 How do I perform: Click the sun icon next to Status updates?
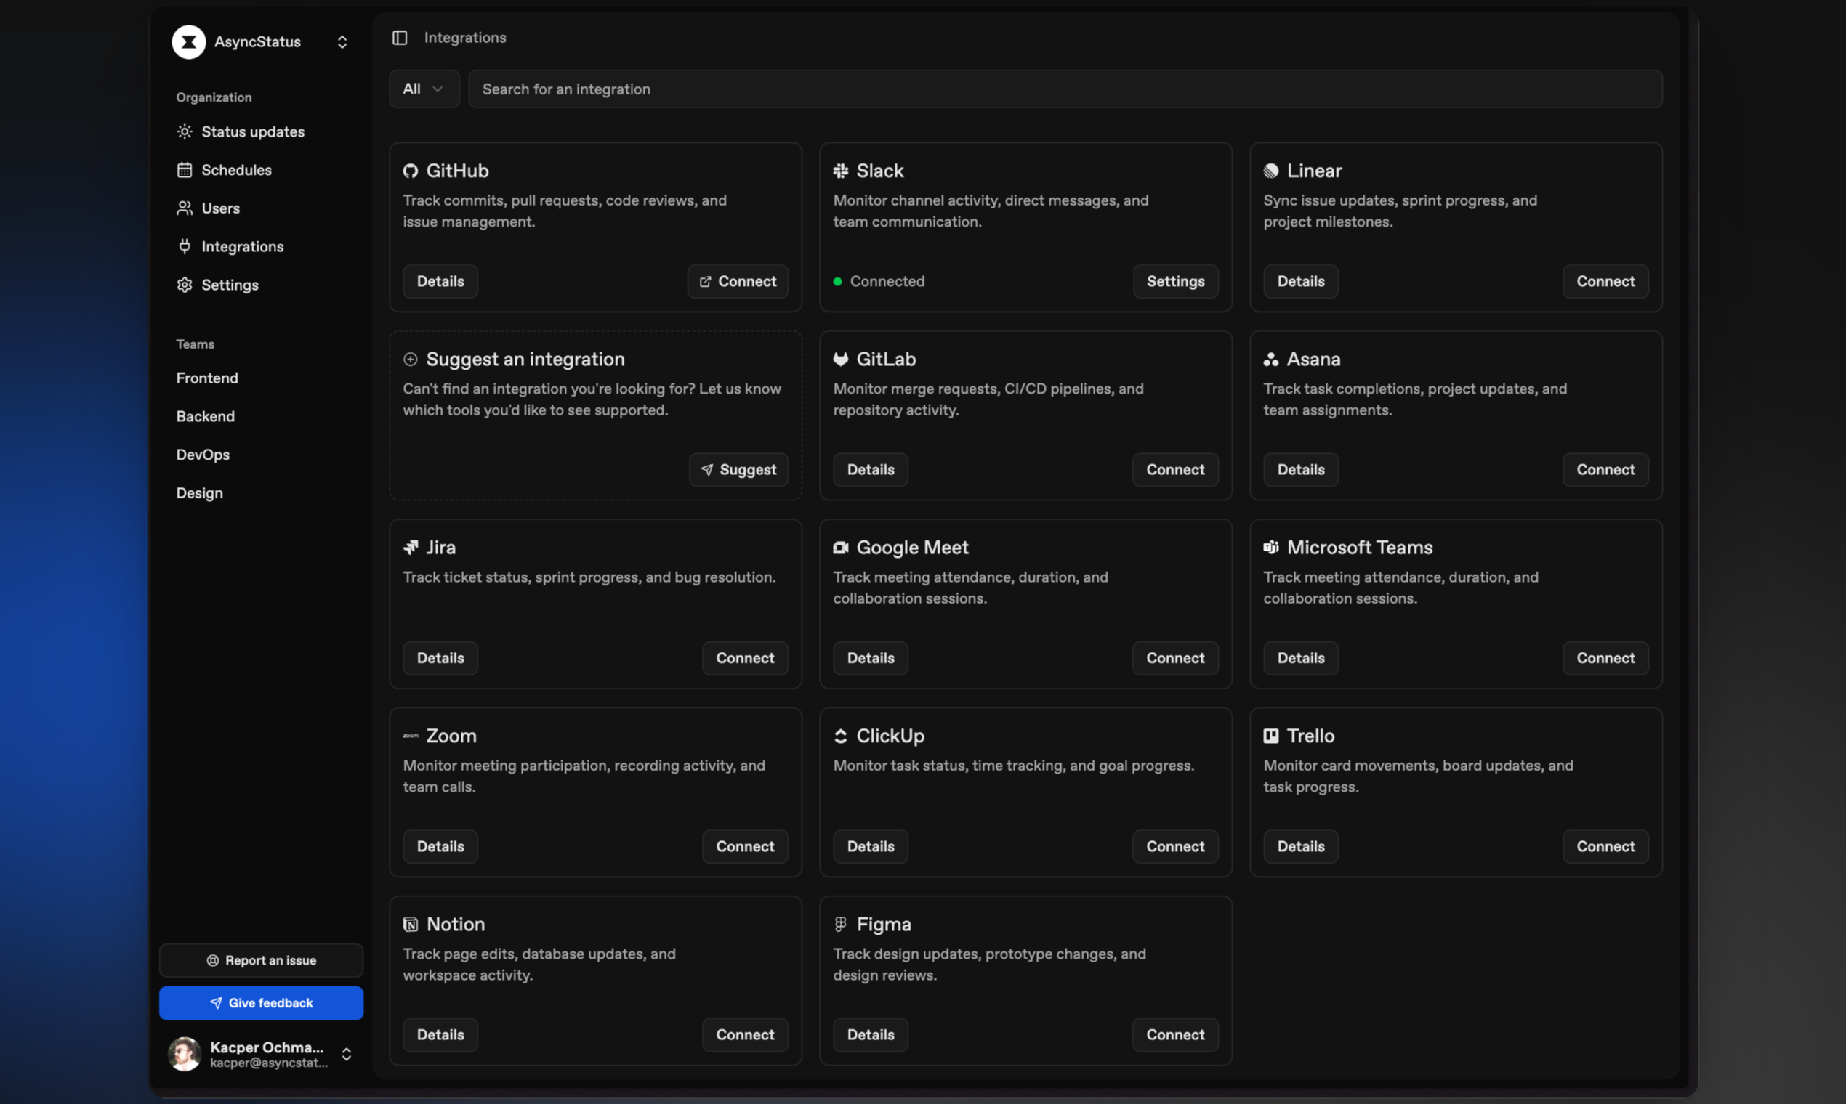(185, 131)
